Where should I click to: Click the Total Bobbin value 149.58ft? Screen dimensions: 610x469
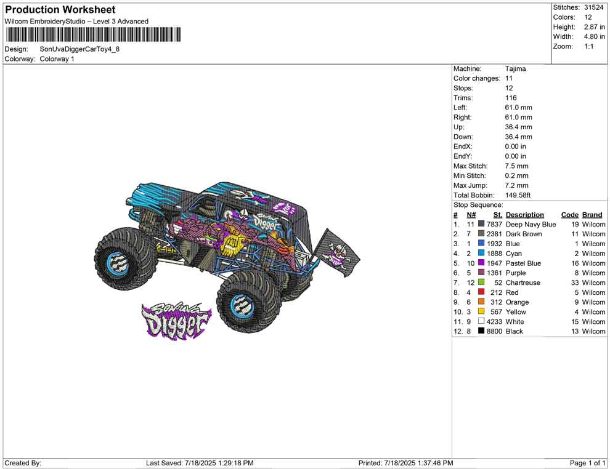coord(518,195)
